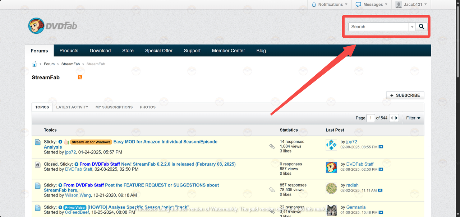Click topic icon of FEATURE REQUEST thread

point(38,186)
